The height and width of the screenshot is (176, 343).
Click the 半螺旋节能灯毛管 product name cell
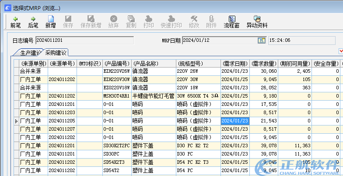tap(153, 96)
